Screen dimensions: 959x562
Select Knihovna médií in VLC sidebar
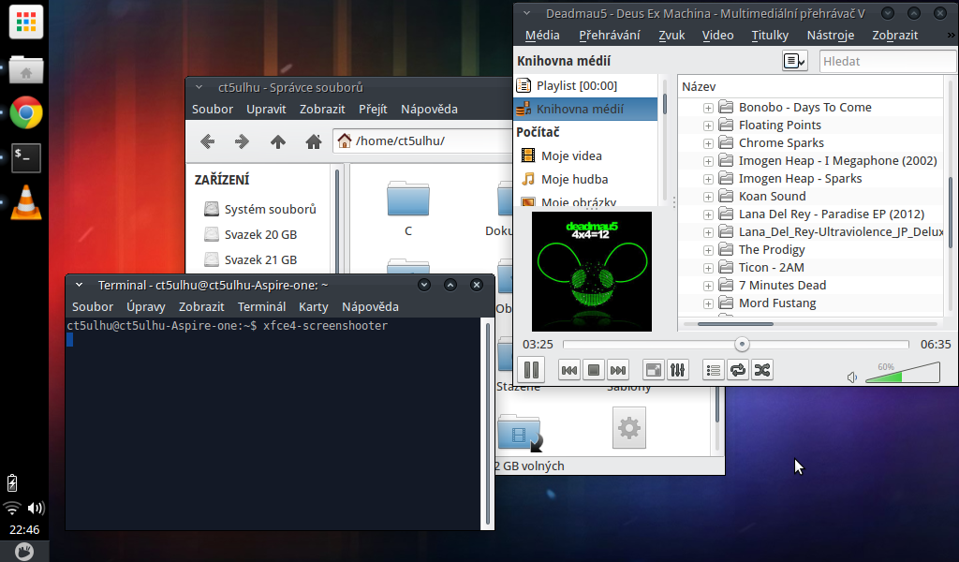click(x=586, y=109)
